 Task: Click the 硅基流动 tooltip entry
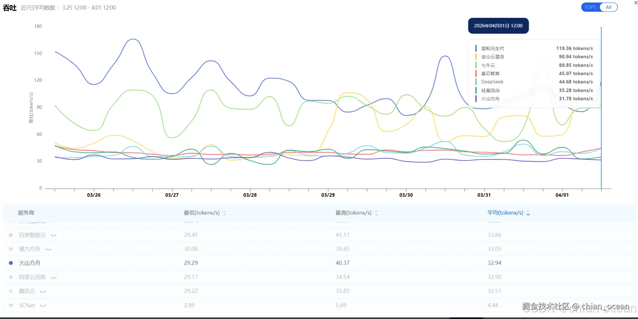point(534,90)
